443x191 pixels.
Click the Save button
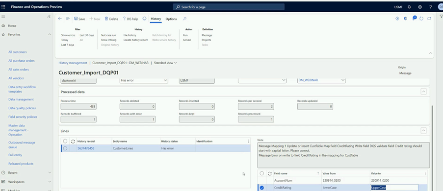pyautogui.click(x=79, y=19)
